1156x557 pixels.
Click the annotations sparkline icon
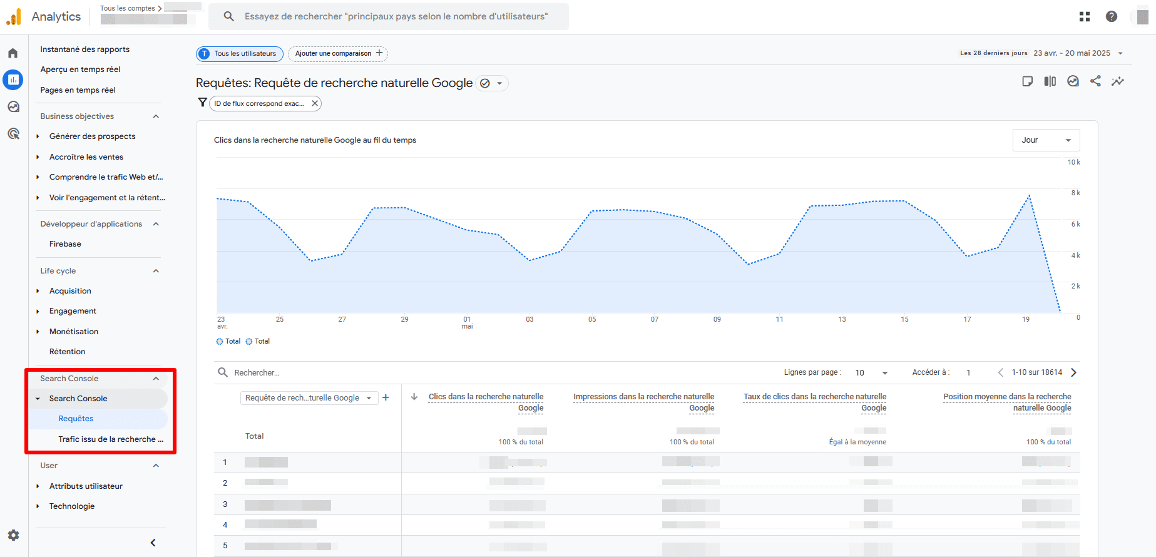coord(1118,81)
